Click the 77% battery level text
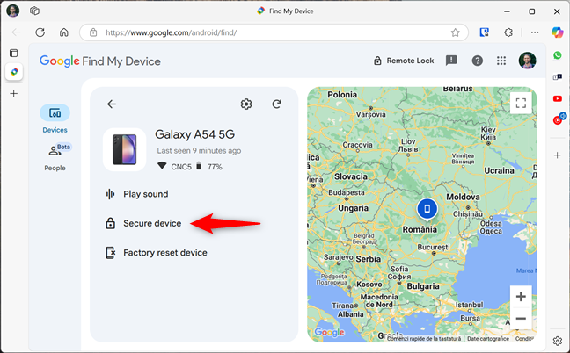The height and width of the screenshot is (353, 570). tap(215, 167)
